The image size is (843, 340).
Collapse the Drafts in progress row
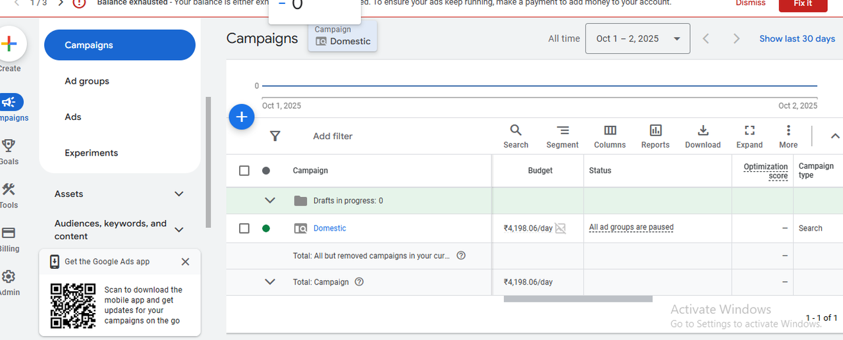(269, 201)
